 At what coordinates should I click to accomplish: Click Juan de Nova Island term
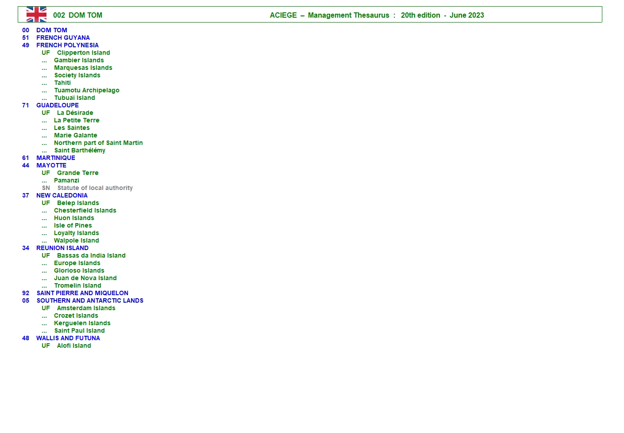pos(85,278)
